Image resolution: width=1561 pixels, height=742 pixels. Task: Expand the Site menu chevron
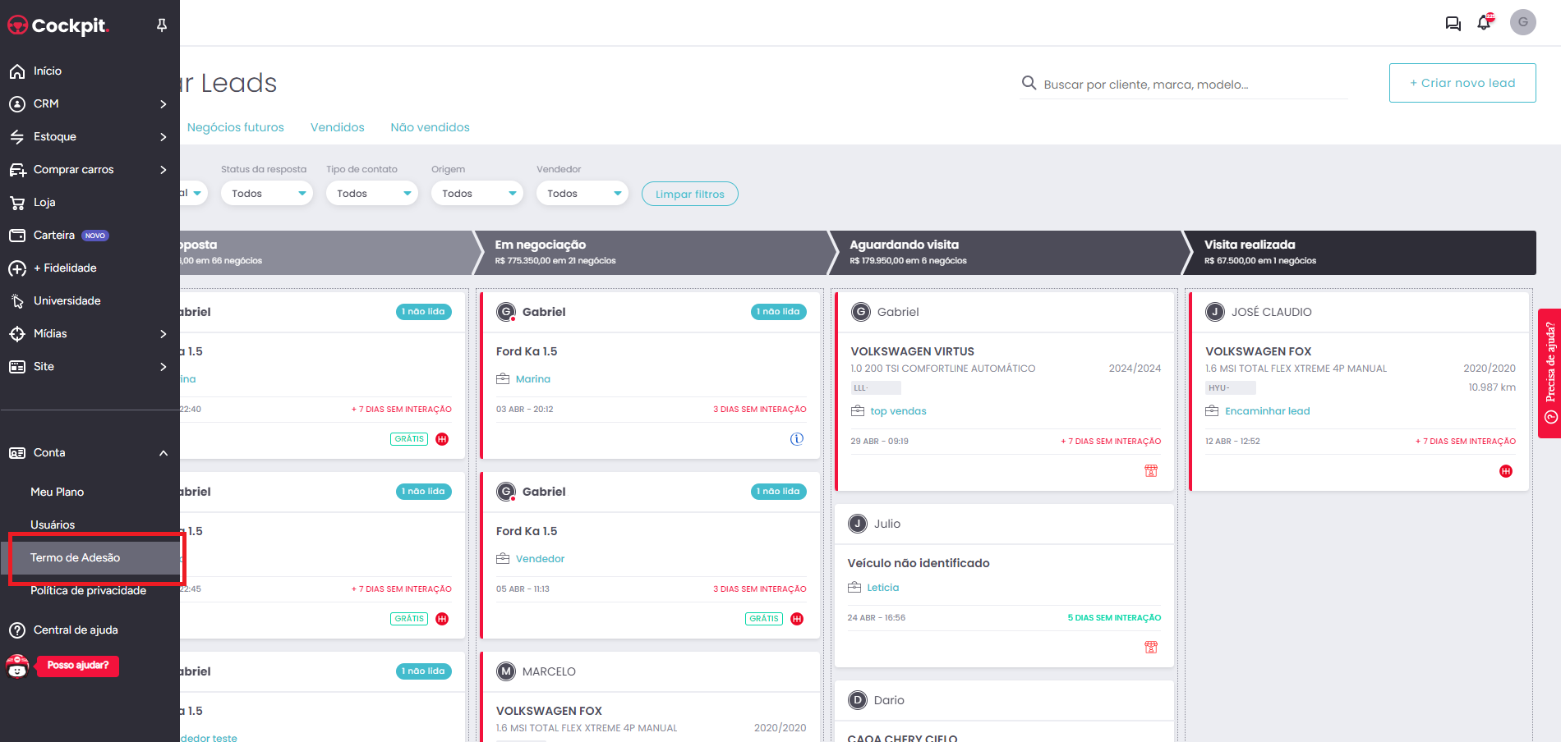(x=163, y=367)
